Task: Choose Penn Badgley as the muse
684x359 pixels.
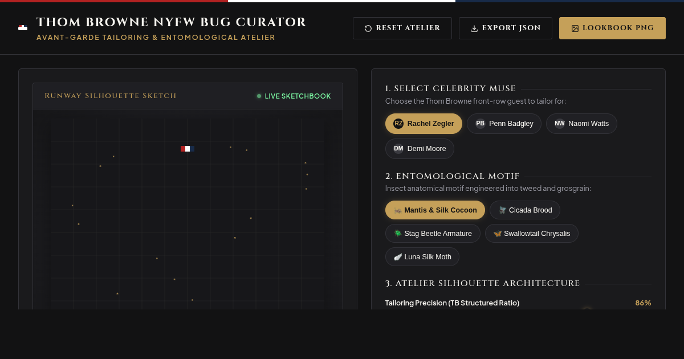Action: (504, 124)
